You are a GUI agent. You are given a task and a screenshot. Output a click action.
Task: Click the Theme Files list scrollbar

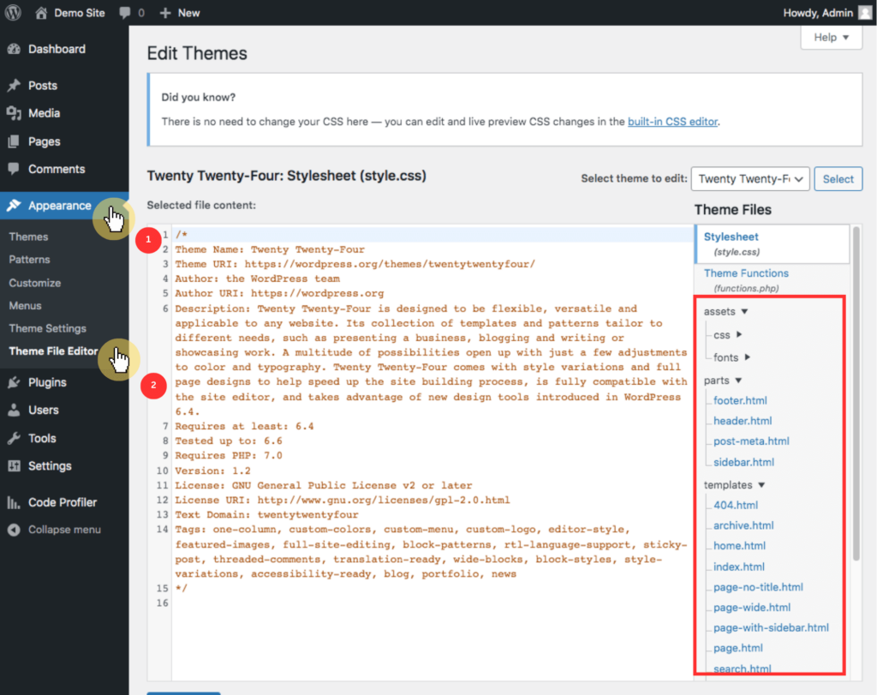pyautogui.click(x=856, y=393)
